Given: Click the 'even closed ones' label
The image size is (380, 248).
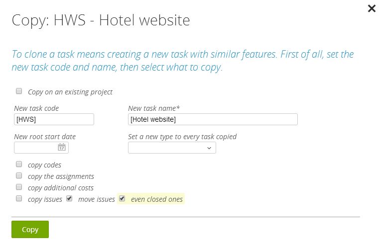Looking at the screenshot, I should [x=157, y=199].
